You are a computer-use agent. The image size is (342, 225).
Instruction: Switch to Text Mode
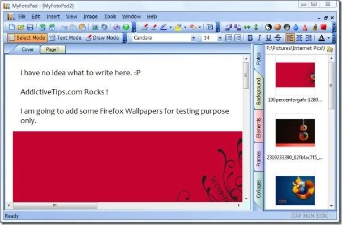pyautogui.click(x=65, y=38)
